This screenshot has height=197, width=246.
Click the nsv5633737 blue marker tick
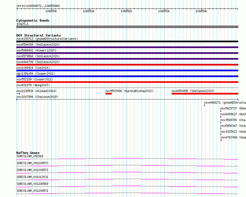221,111
